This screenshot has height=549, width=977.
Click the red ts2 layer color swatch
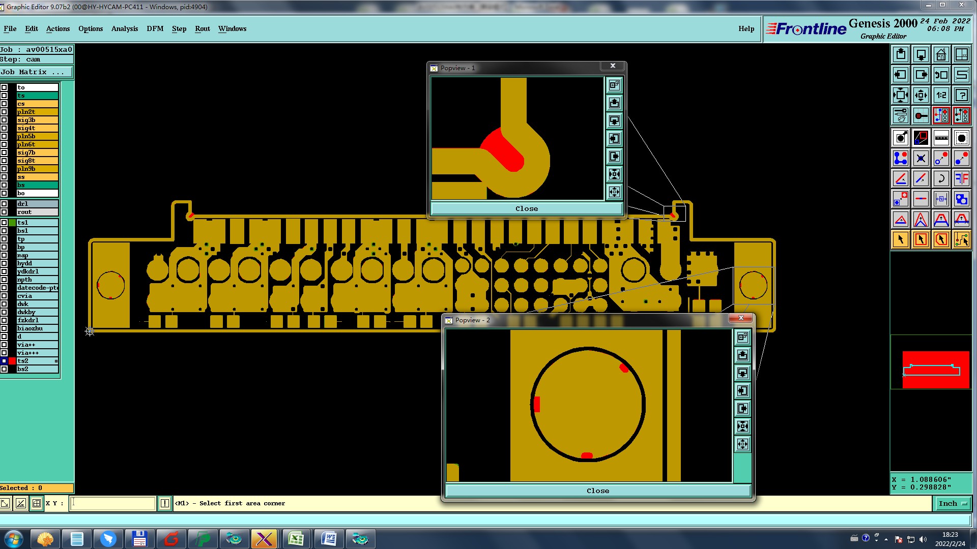tap(12, 361)
